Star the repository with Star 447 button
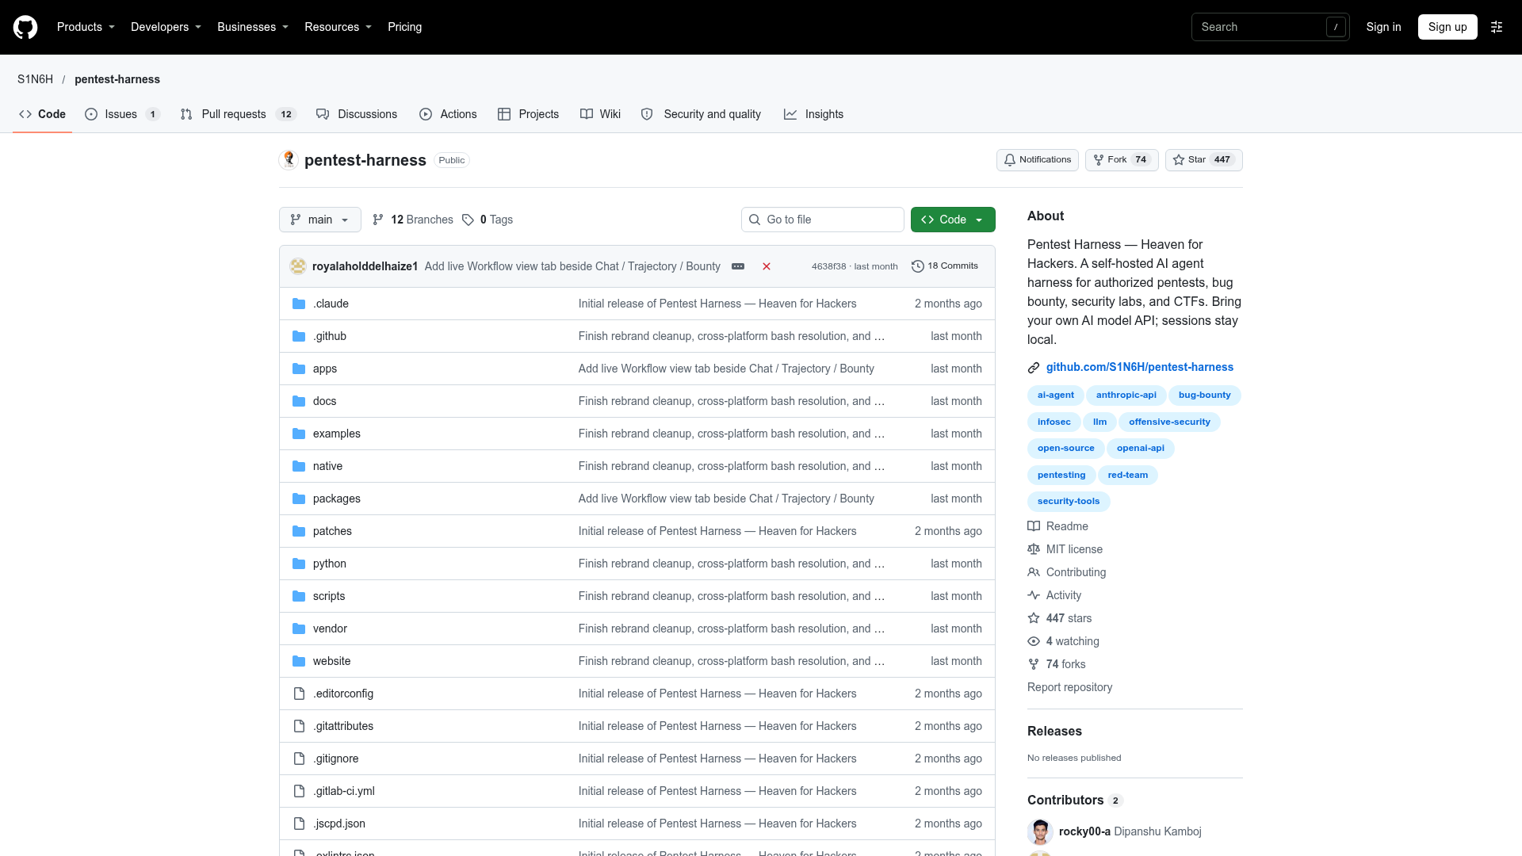 tap(1204, 160)
